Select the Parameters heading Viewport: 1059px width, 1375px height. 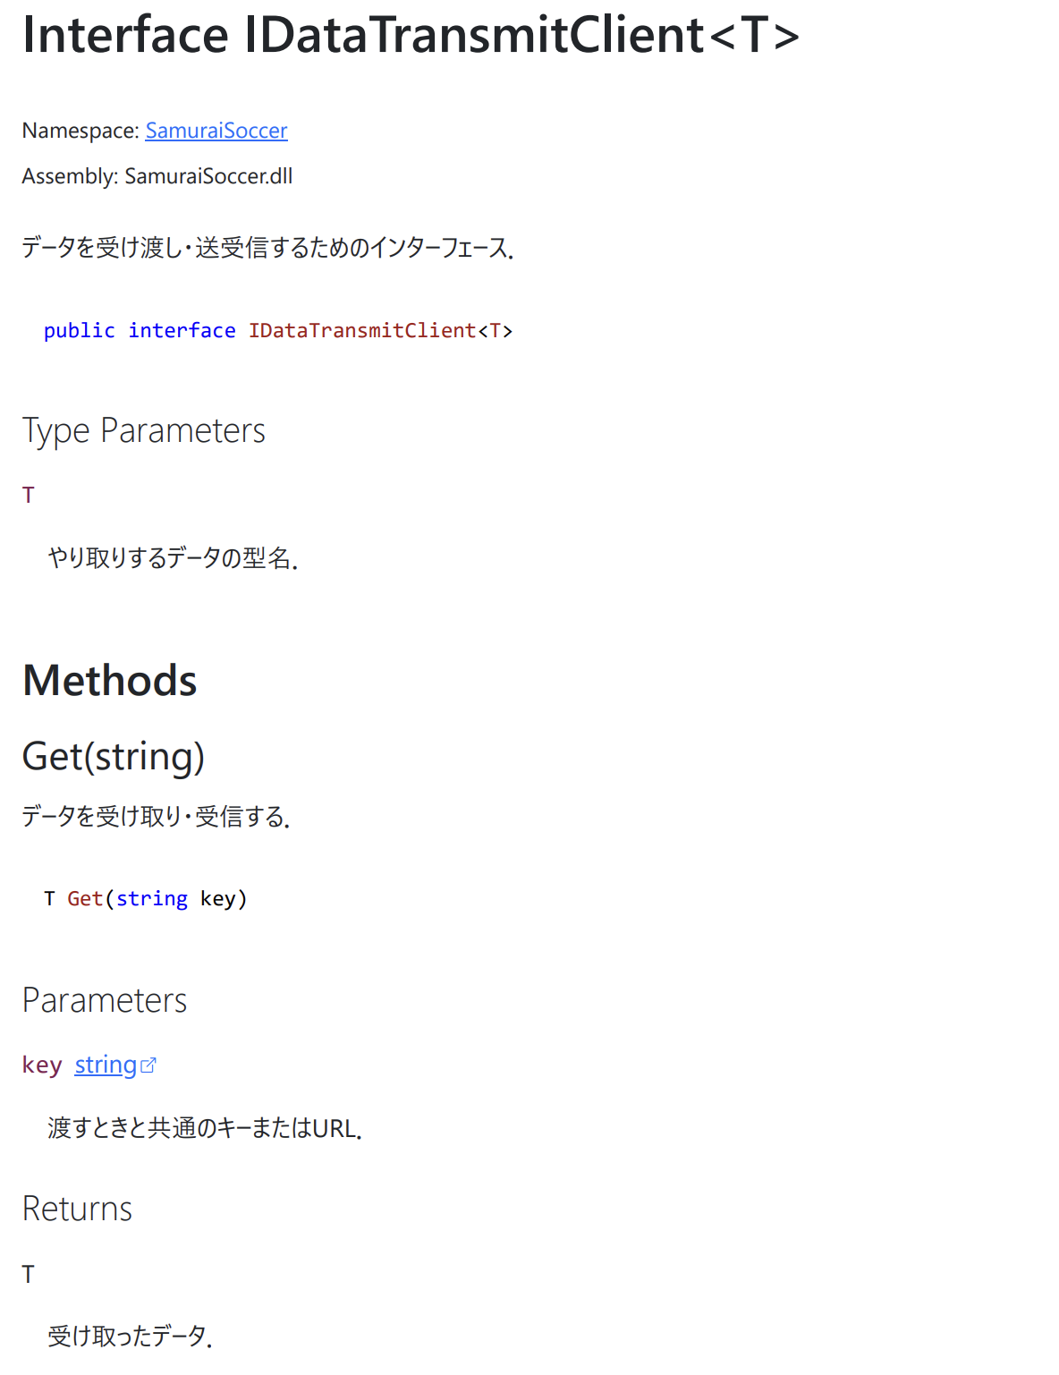(x=105, y=1000)
